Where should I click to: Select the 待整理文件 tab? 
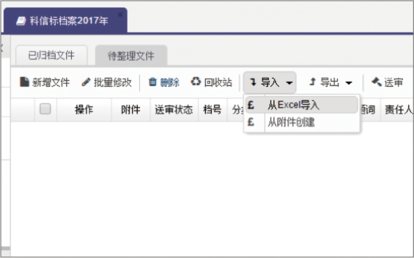tap(131, 56)
